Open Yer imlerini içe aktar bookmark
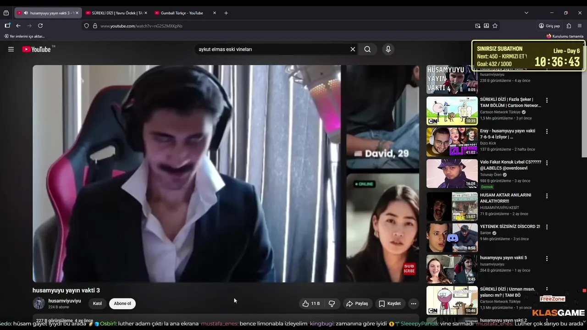 25,36
